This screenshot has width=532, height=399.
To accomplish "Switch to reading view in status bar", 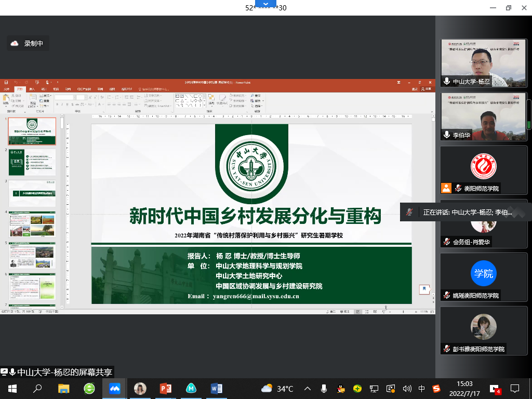I will (375, 312).
